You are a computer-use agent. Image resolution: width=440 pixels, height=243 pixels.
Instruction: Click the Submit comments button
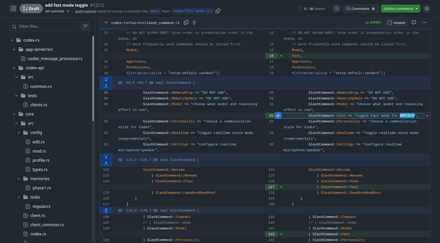(x=398, y=8)
